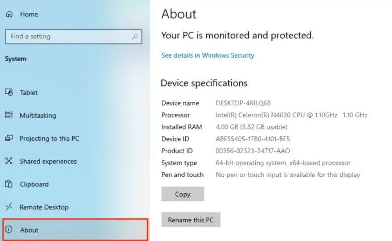Click the Projecting to this PC icon
The height and width of the screenshot is (241, 392).
click(x=9, y=138)
